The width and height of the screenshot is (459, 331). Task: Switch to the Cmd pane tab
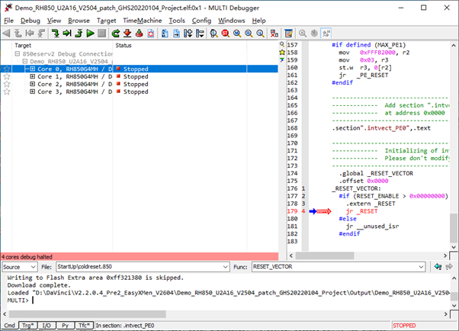click(x=9, y=326)
